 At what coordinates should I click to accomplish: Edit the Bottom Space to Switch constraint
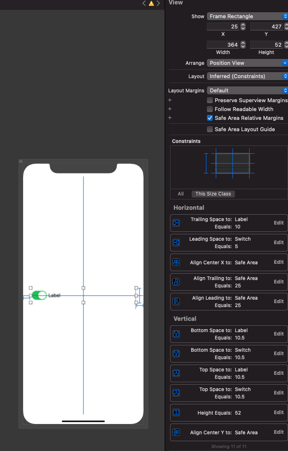[x=279, y=354]
